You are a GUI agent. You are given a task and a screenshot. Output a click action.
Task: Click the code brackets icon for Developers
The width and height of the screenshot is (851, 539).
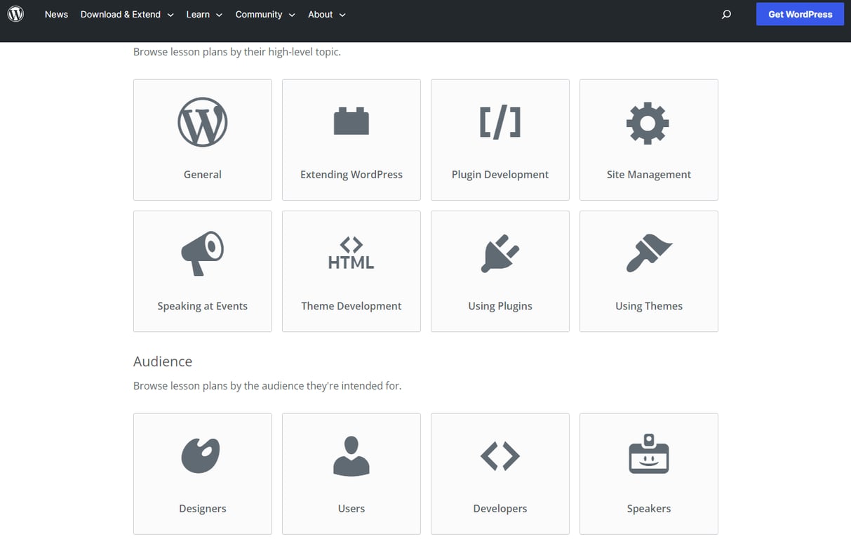pyautogui.click(x=500, y=455)
